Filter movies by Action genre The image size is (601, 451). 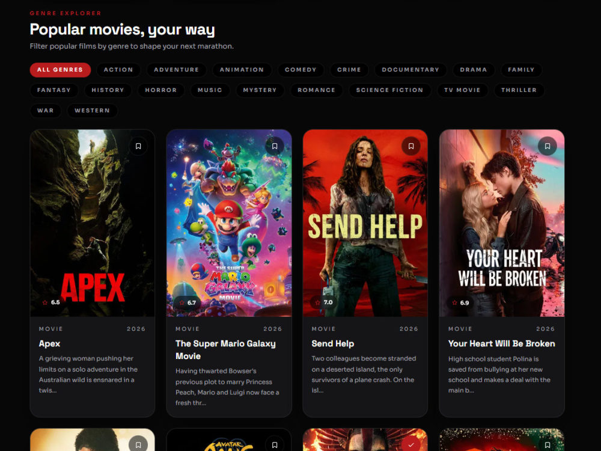[118, 70]
